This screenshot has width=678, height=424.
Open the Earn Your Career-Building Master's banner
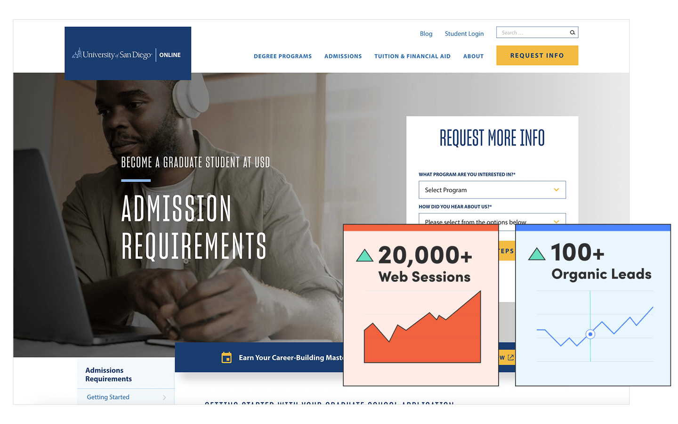coord(291,358)
